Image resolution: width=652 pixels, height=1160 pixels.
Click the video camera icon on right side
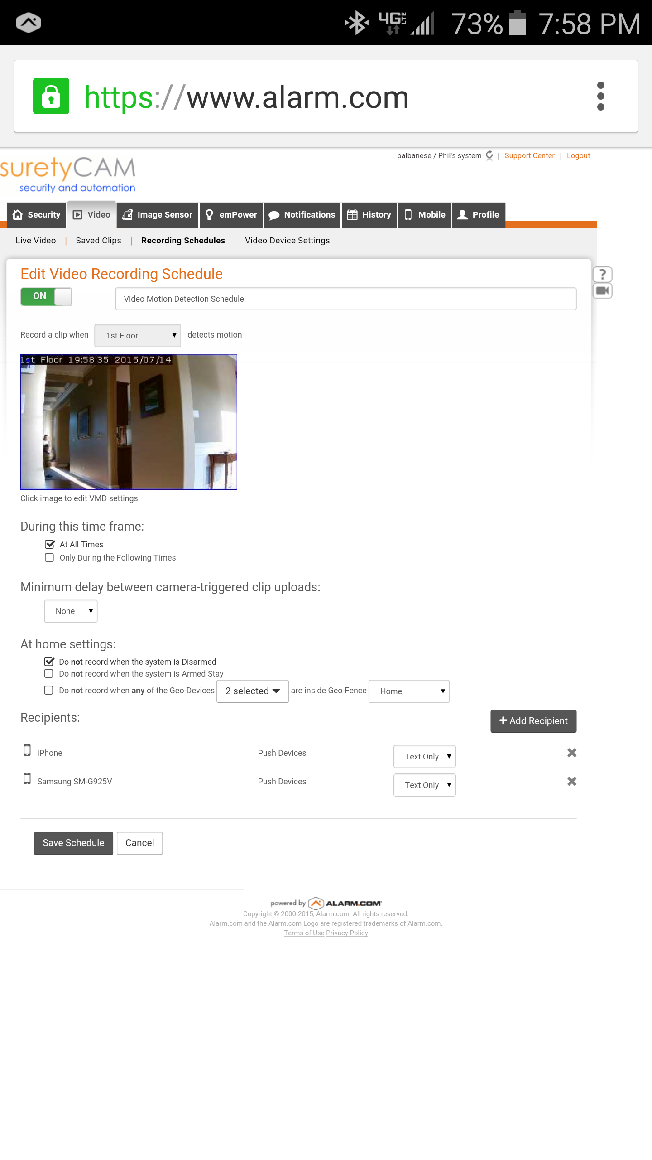tap(602, 291)
